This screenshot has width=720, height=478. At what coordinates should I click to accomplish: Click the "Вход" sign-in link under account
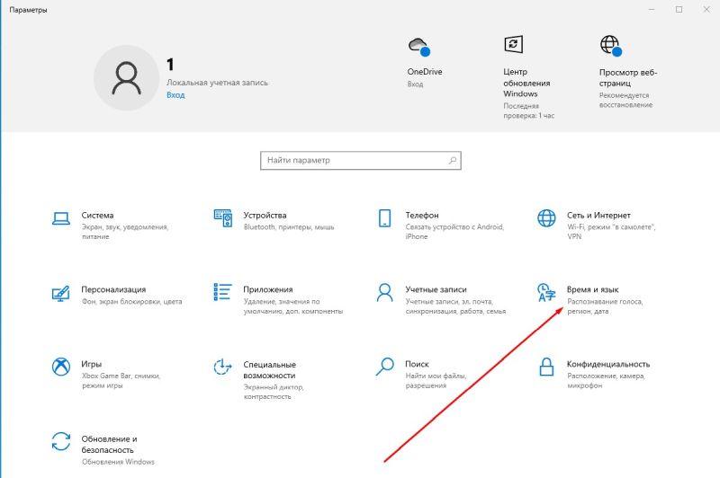pos(175,94)
